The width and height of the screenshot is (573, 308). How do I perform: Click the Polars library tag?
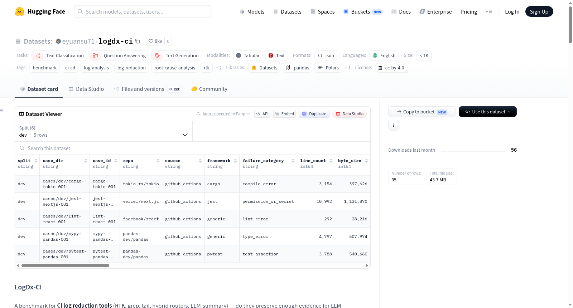click(328, 68)
